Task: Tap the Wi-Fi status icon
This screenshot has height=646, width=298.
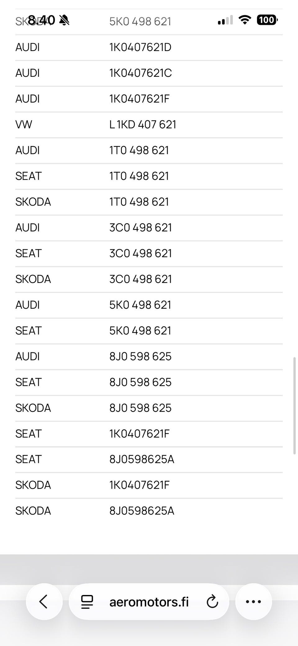Action: pyautogui.click(x=245, y=20)
